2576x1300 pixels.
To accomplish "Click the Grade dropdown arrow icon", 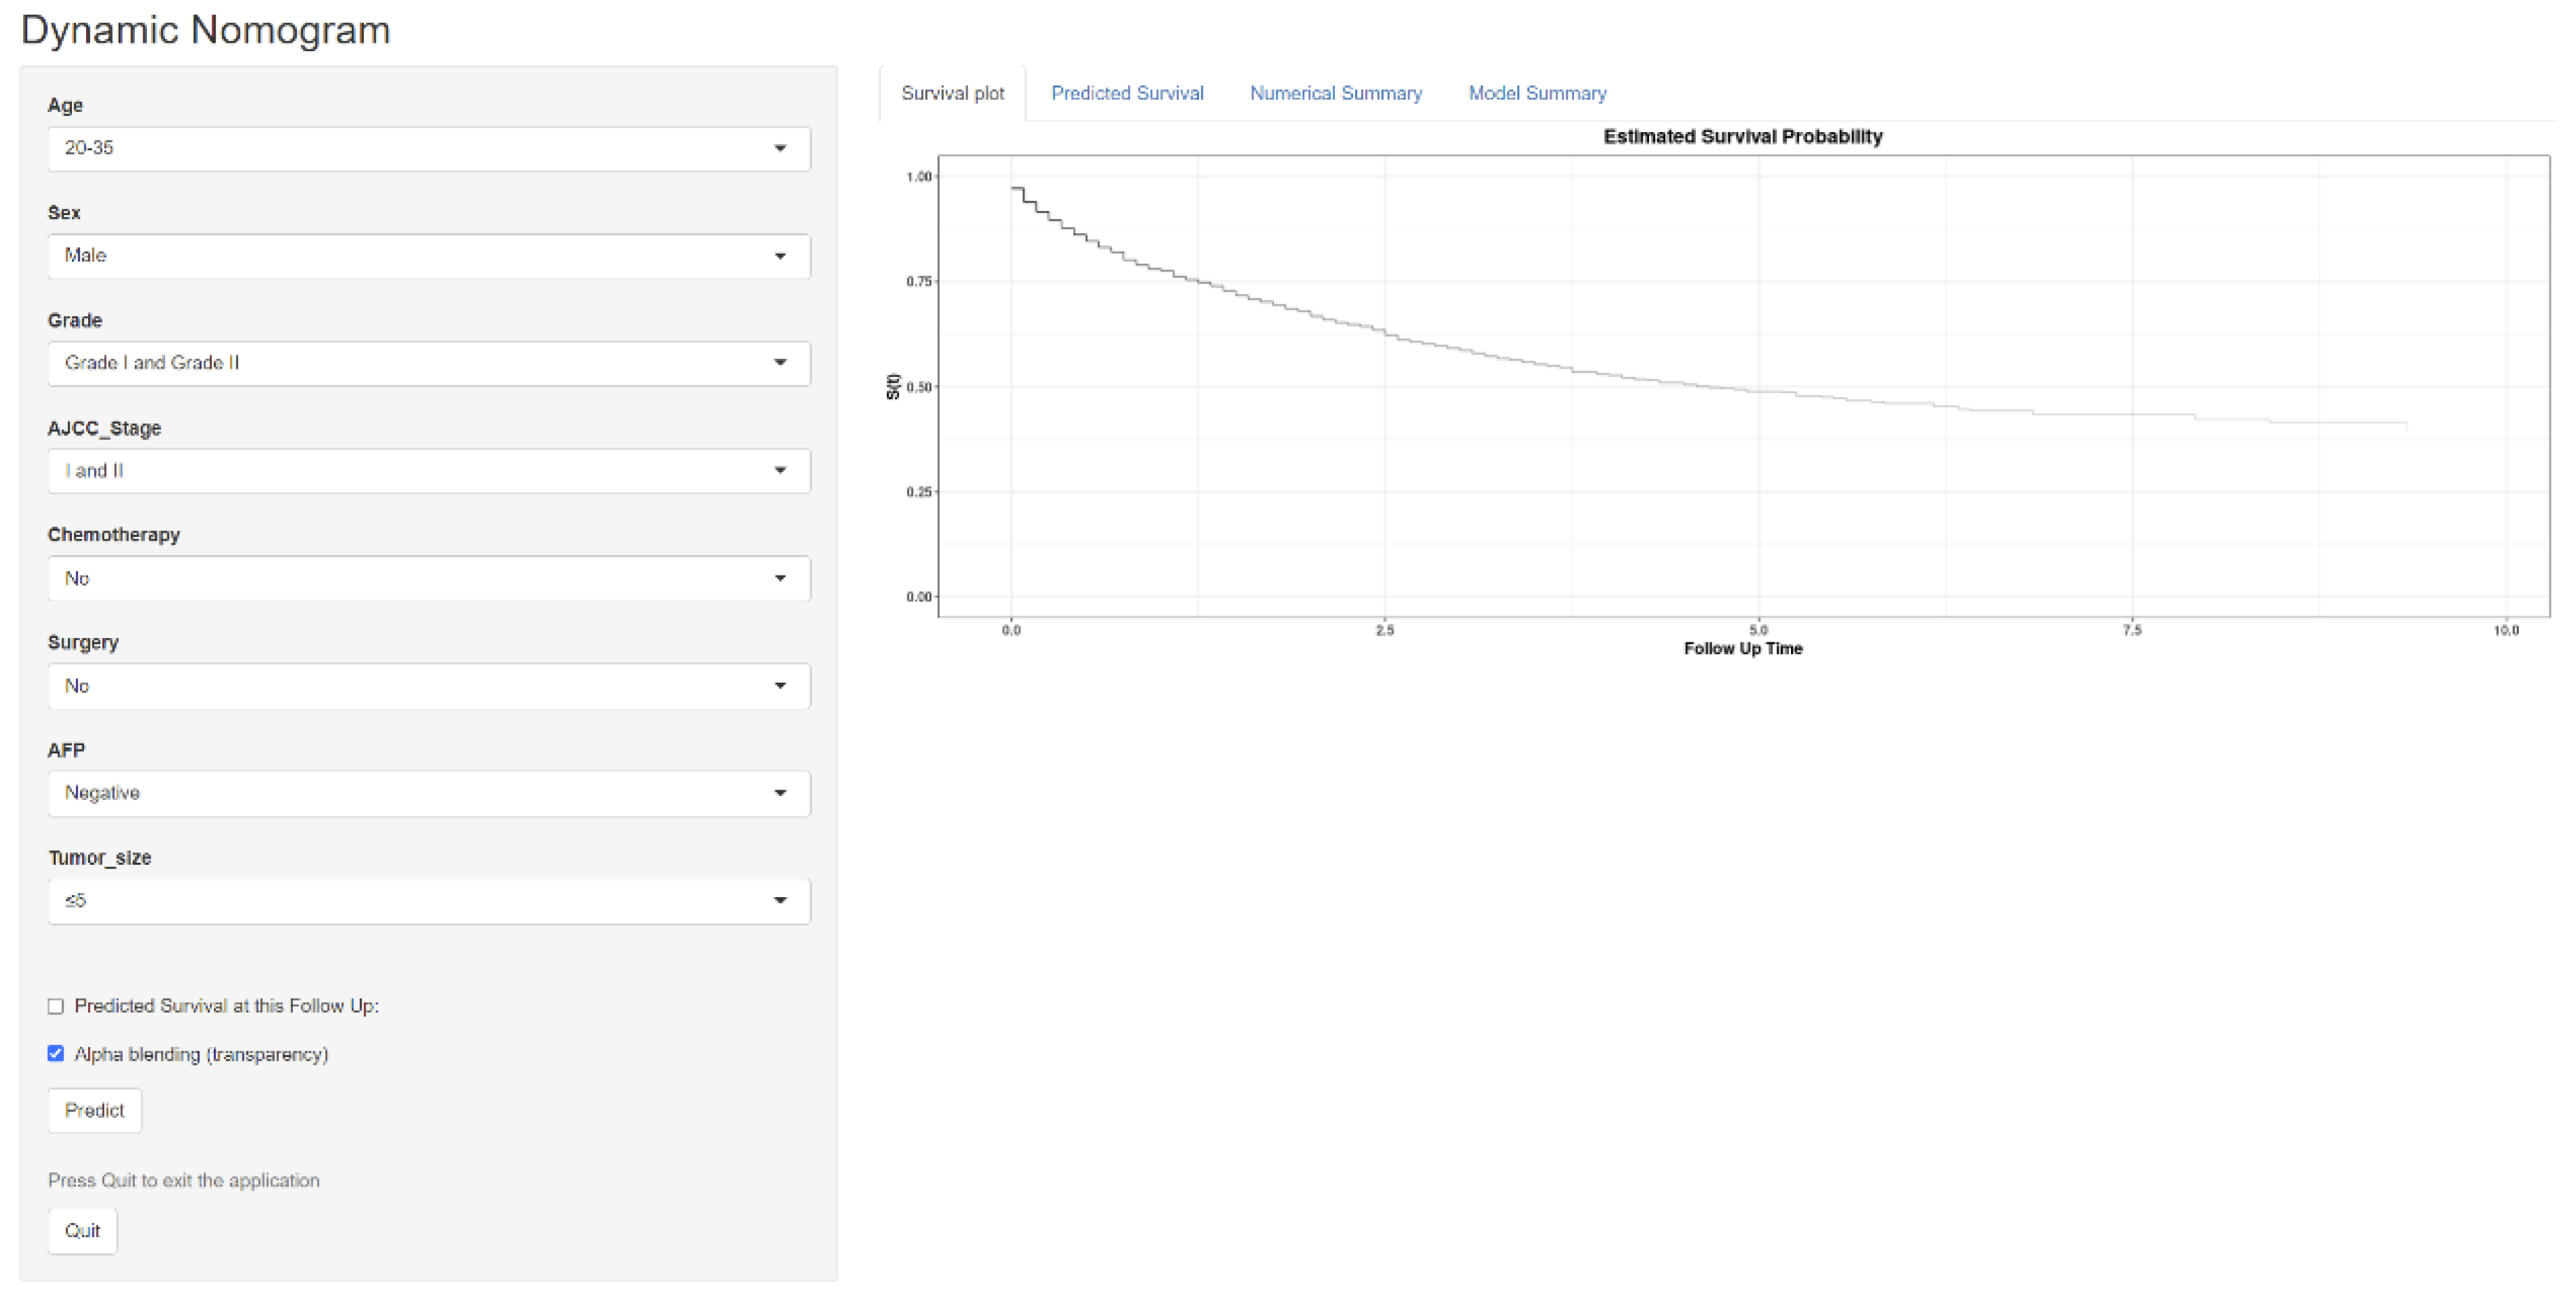I will 780,363.
